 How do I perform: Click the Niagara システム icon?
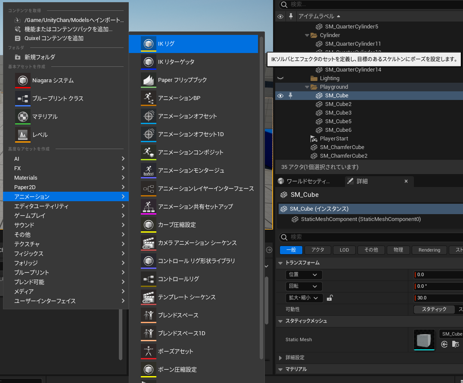click(x=23, y=80)
